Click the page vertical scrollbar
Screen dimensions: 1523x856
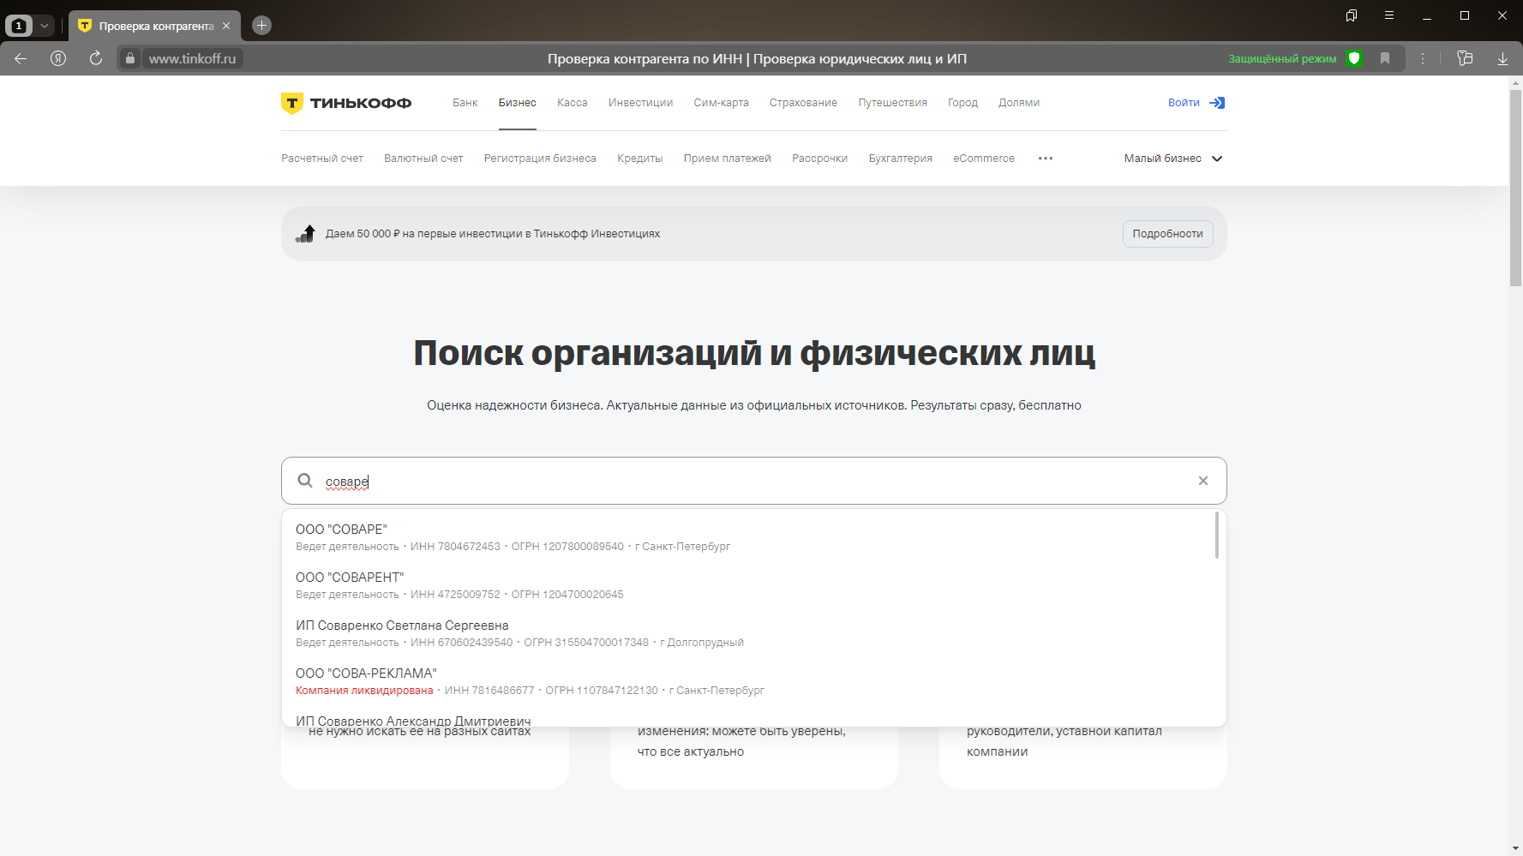coord(1515,189)
